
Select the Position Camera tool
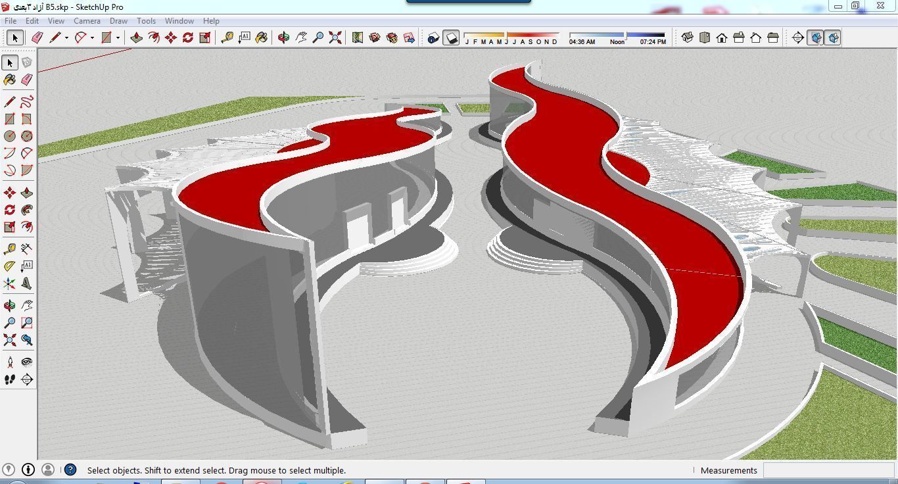point(10,362)
